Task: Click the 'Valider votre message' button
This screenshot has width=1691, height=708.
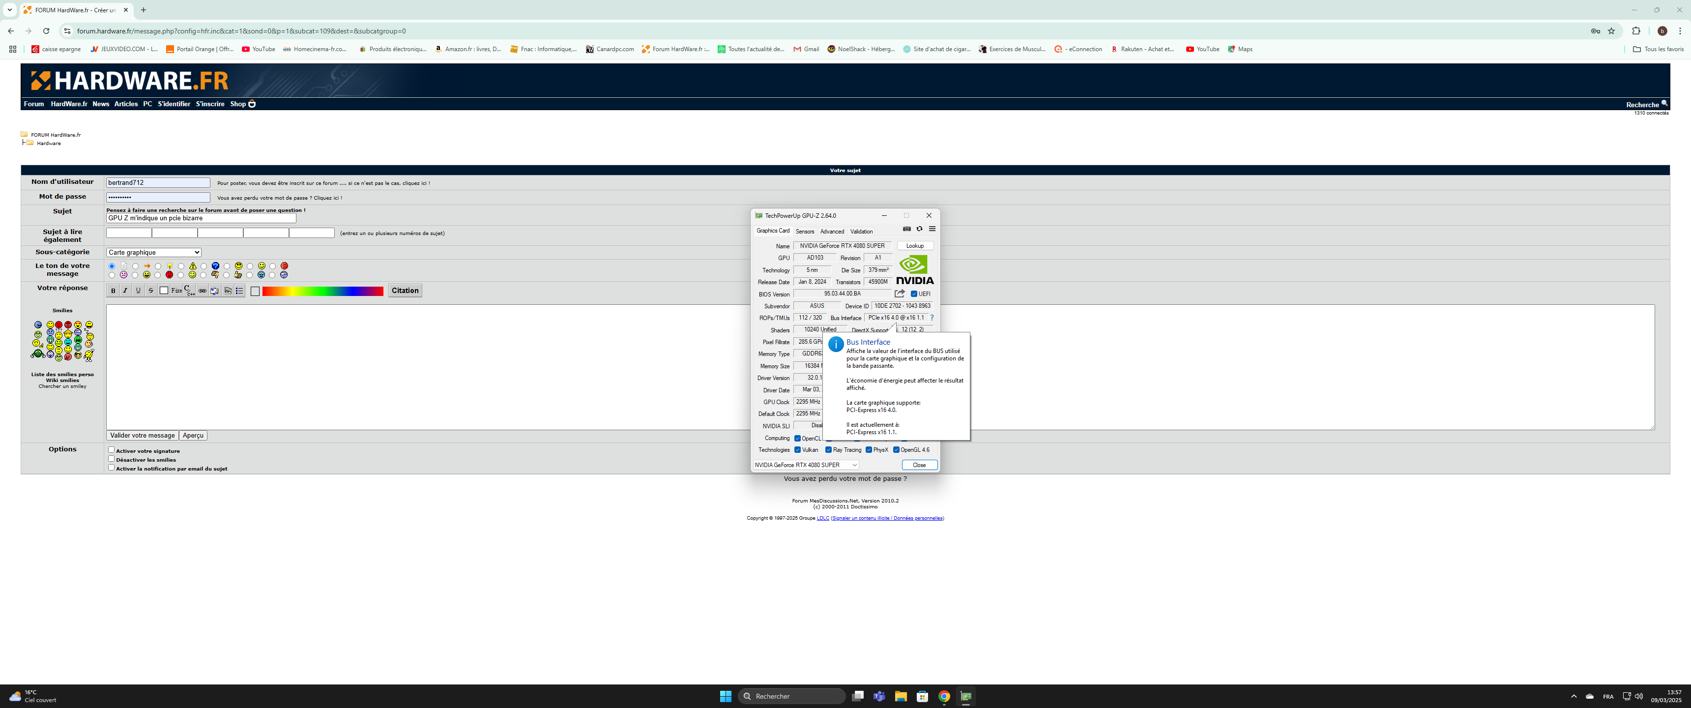Action: (x=142, y=436)
